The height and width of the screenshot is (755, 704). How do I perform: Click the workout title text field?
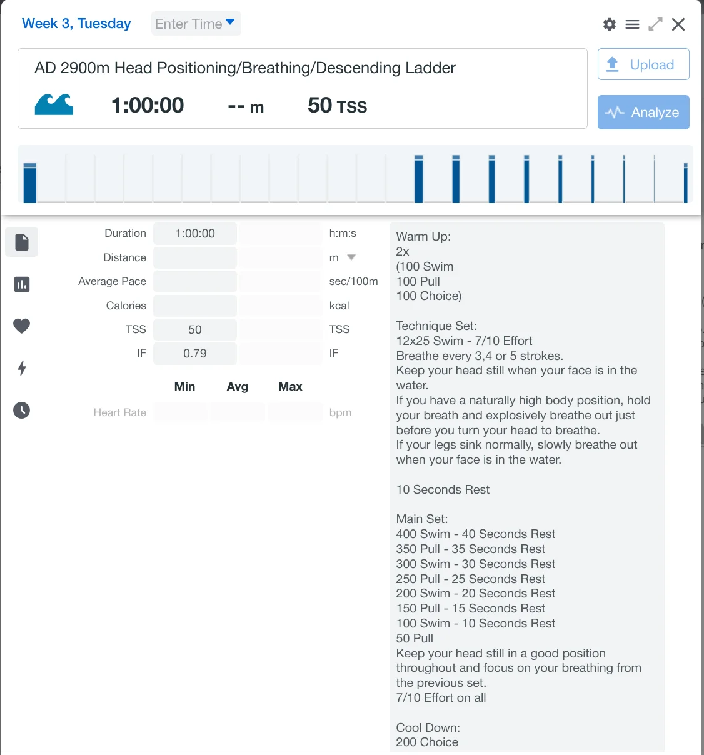click(x=245, y=67)
